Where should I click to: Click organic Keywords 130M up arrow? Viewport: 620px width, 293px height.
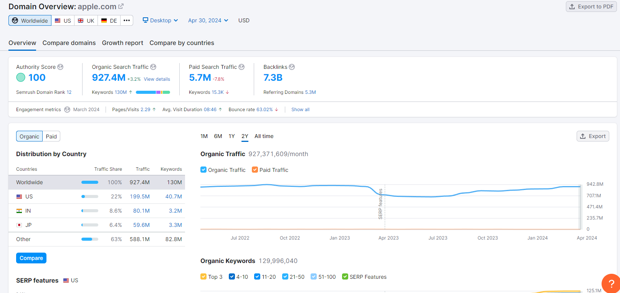tap(131, 92)
